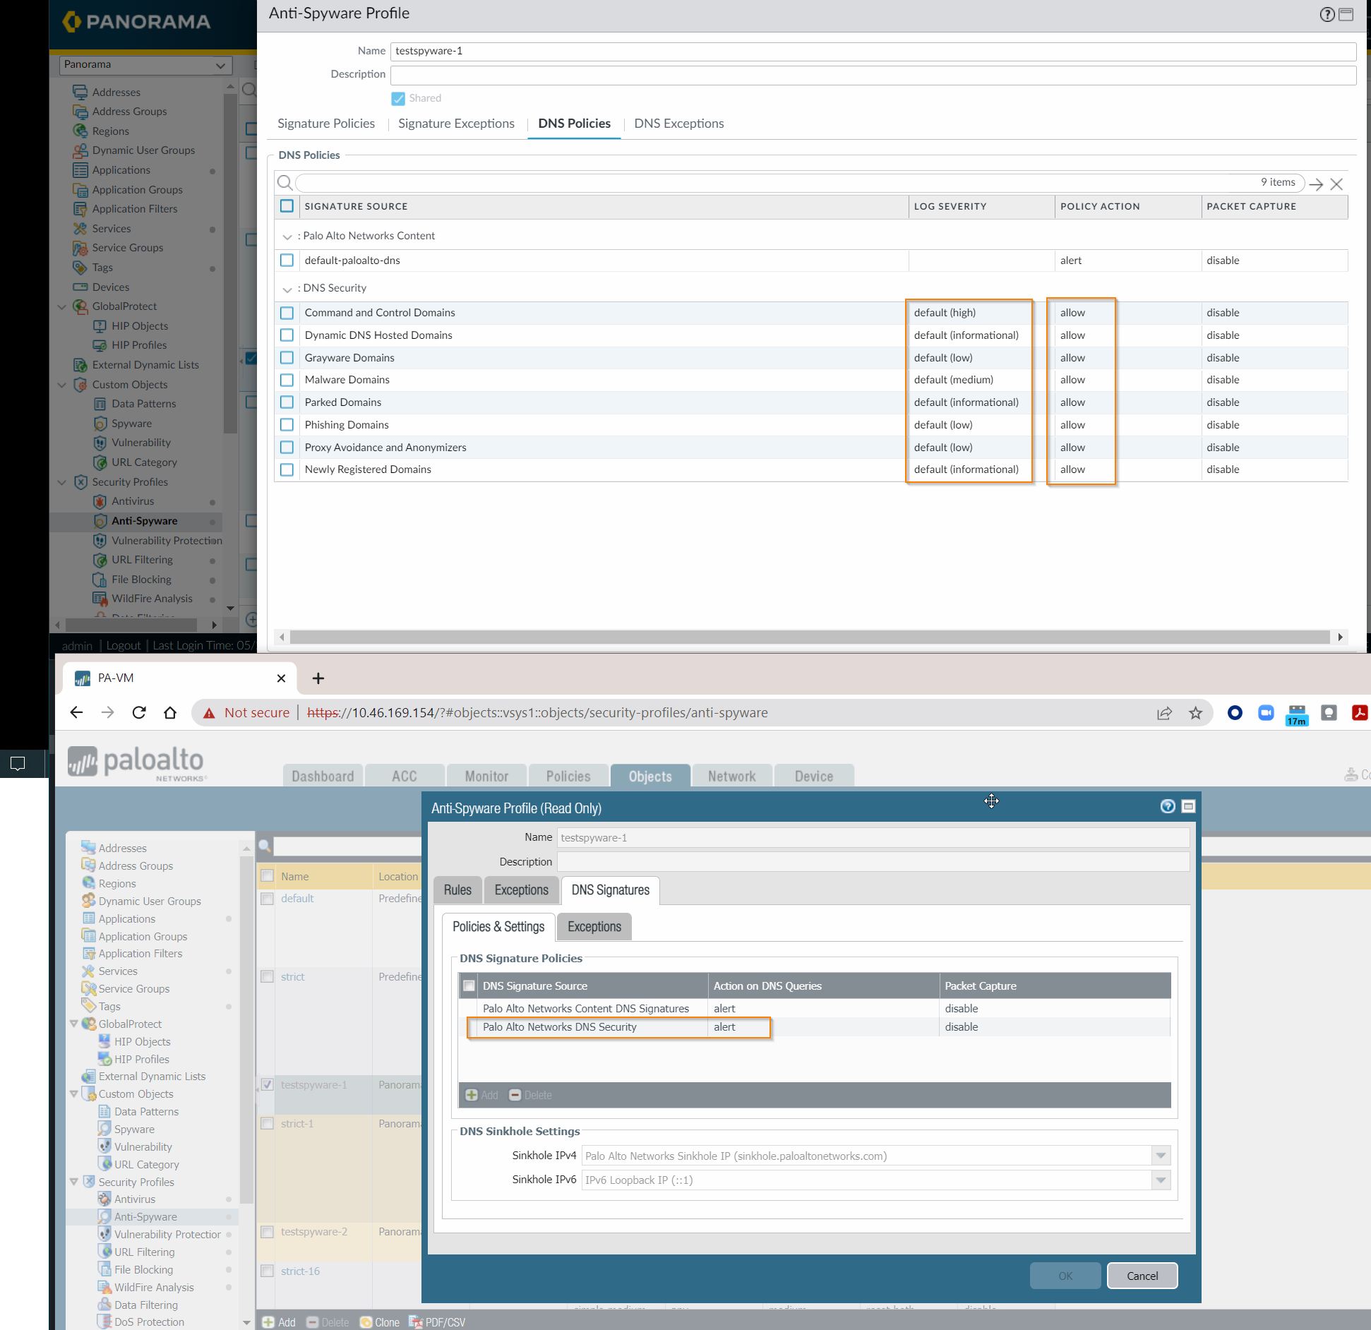Reload the PA-VM browser page
Viewport: 1371px width, 1330px height.
139,712
